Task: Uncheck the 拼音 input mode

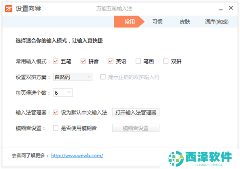Action: tap(83, 61)
